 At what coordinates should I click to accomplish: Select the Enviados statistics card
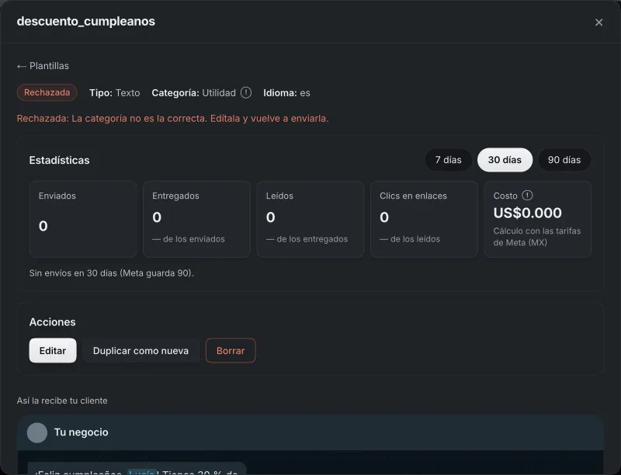pyautogui.click(x=83, y=219)
